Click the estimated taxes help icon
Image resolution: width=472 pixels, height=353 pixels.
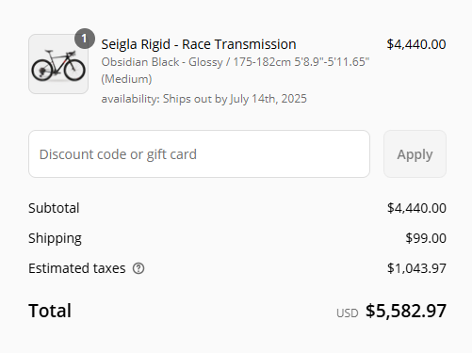(x=138, y=268)
